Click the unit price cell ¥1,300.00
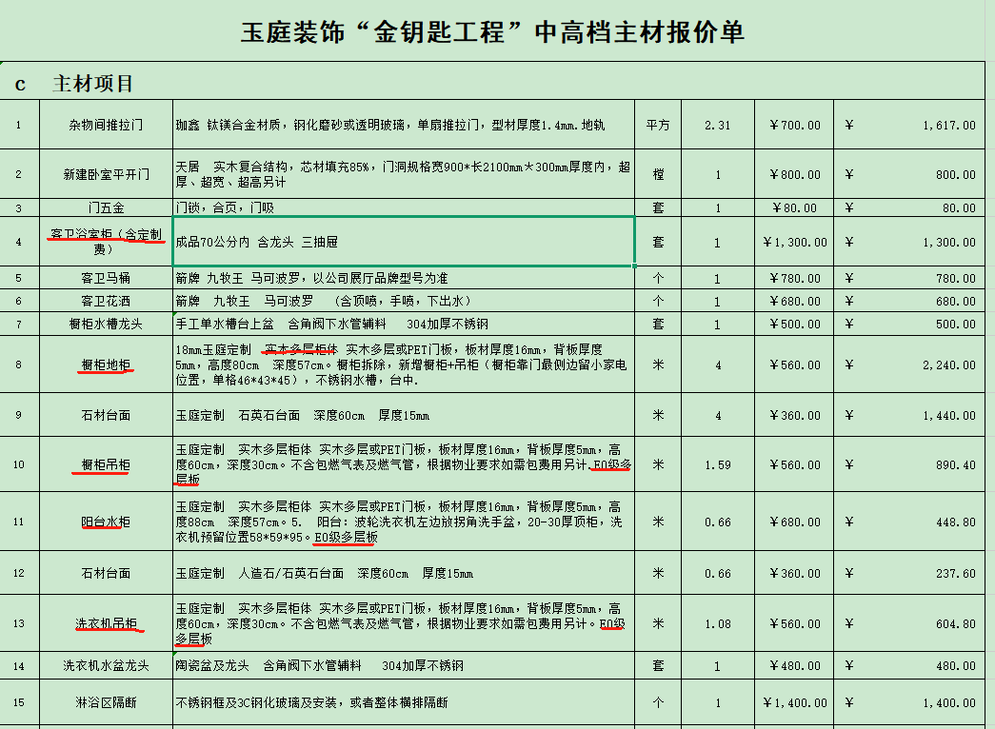The image size is (995, 729). pos(795,242)
